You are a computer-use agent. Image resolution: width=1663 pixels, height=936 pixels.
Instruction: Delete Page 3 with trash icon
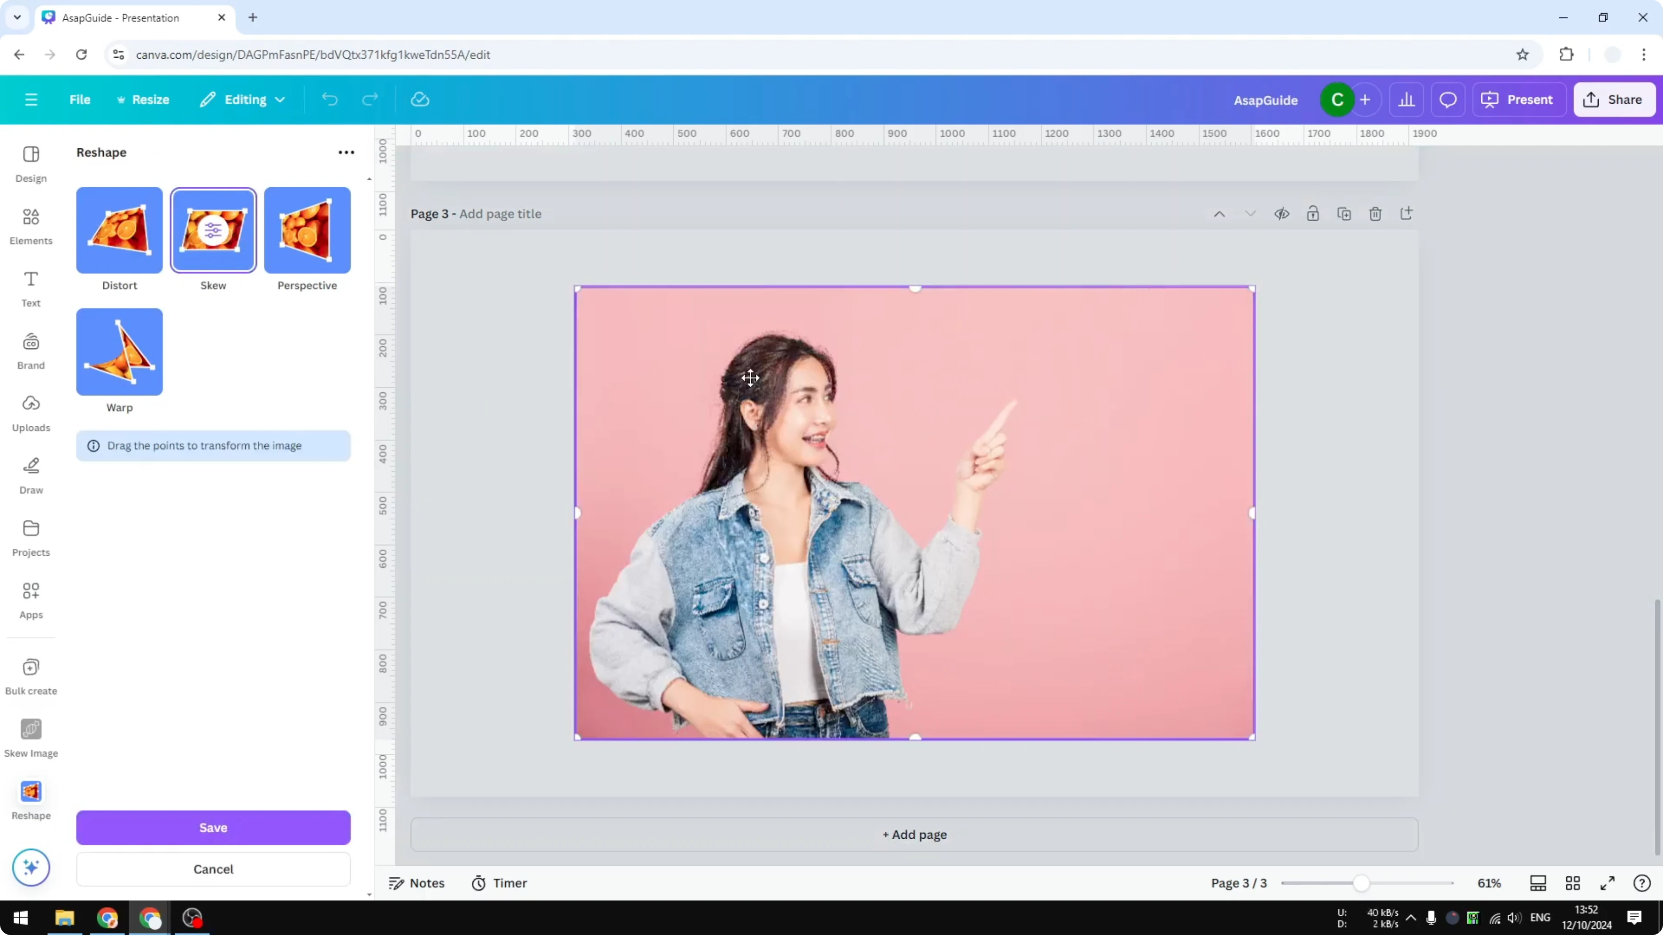point(1375,213)
